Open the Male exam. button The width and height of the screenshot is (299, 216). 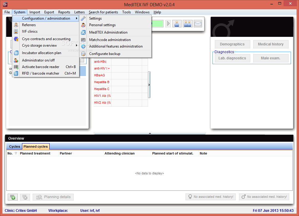click(270, 58)
